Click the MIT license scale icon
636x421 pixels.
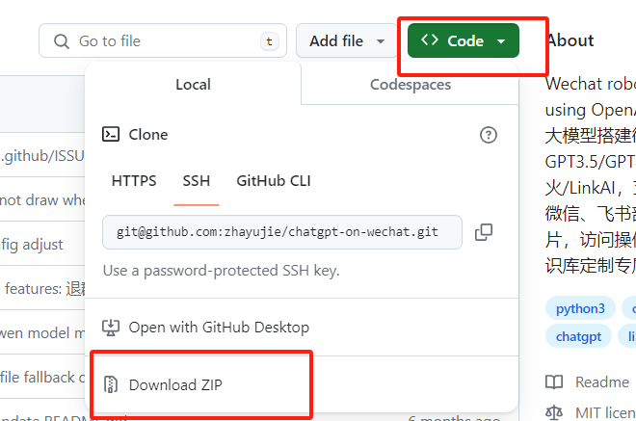[x=554, y=412]
